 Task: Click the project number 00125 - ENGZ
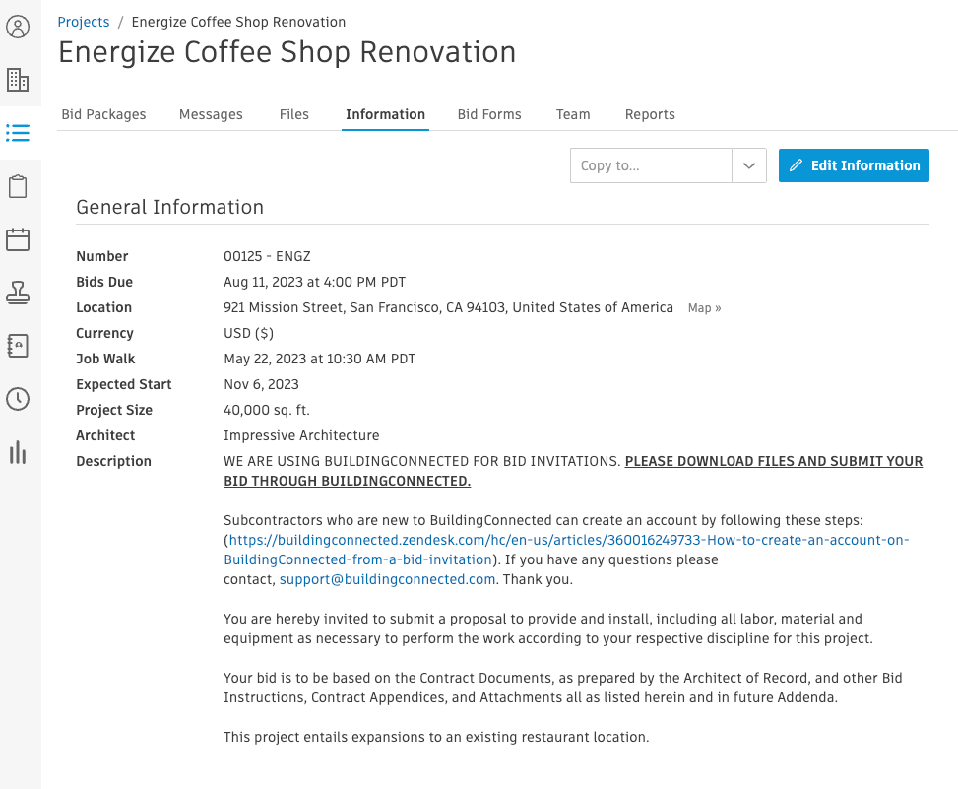tap(267, 256)
